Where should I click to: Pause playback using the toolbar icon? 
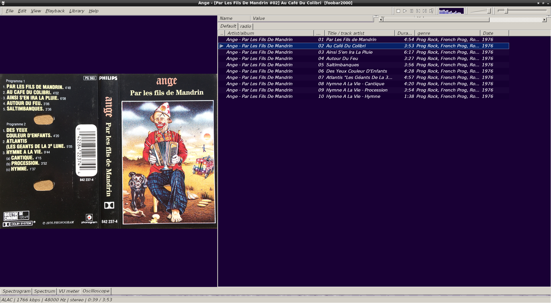pyautogui.click(x=412, y=11)
